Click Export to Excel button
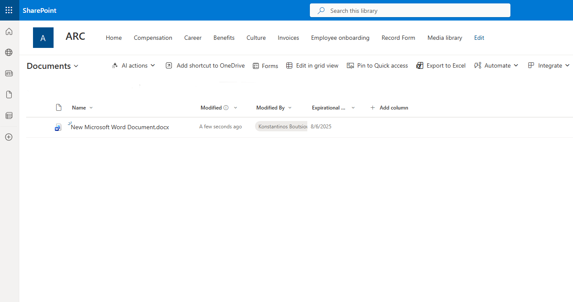573x302 pixels. click(441, 65)
